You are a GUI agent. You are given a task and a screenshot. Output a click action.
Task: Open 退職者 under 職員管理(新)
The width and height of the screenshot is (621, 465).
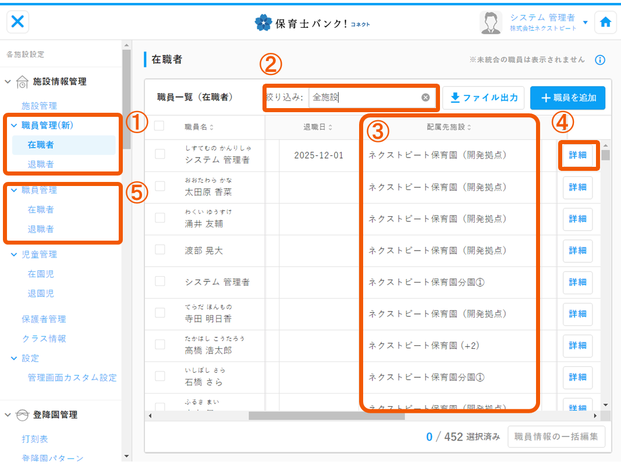pos(41,164)
